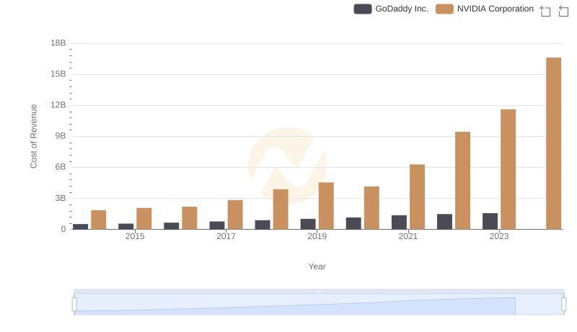Click the 12B y-axis label
Viewport: 577px width, 332px height.
[x=58, y=105]
